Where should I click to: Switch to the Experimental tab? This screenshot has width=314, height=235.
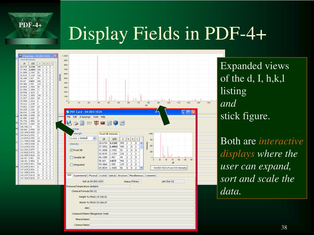[80, 175]
